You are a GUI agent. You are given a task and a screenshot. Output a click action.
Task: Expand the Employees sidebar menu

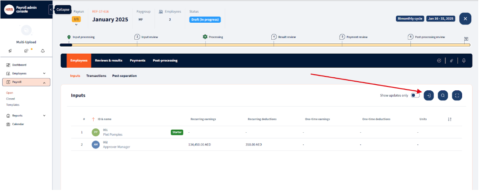click(x=44, y=73)
